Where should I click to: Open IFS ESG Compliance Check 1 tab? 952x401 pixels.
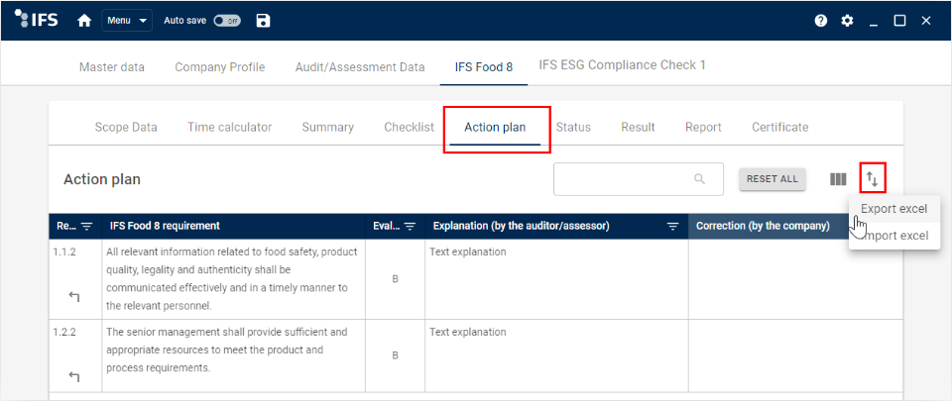pos(623,64)
